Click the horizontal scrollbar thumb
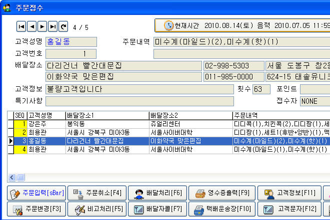This screenshot has width=330, height=220. pyautogui.click(x=20, y=178)
